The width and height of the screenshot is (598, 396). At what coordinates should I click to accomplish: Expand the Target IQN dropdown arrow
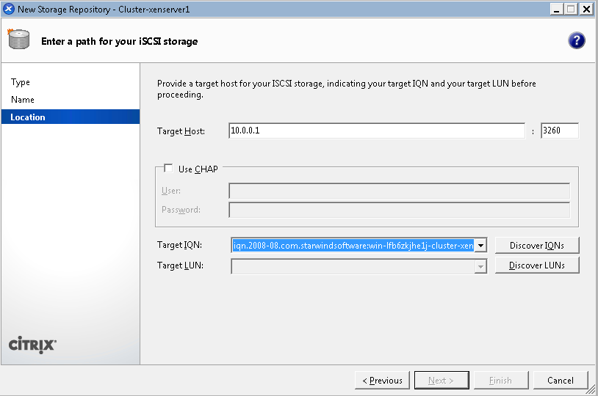(x=480, y=246)
